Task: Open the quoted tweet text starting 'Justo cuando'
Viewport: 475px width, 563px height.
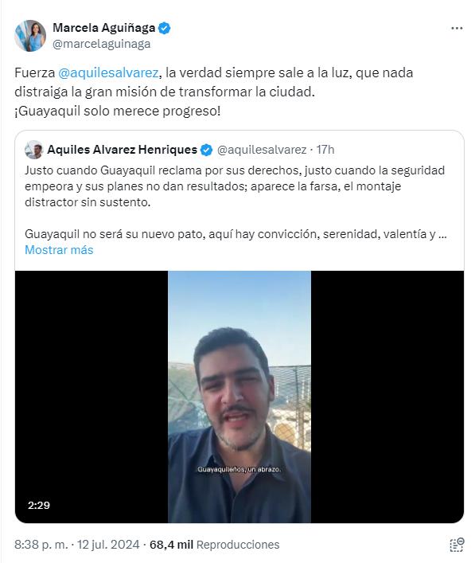Action: (x=236, y=186)
